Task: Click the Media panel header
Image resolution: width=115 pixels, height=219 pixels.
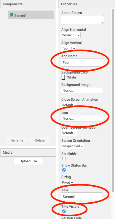Action: (28, 152)
